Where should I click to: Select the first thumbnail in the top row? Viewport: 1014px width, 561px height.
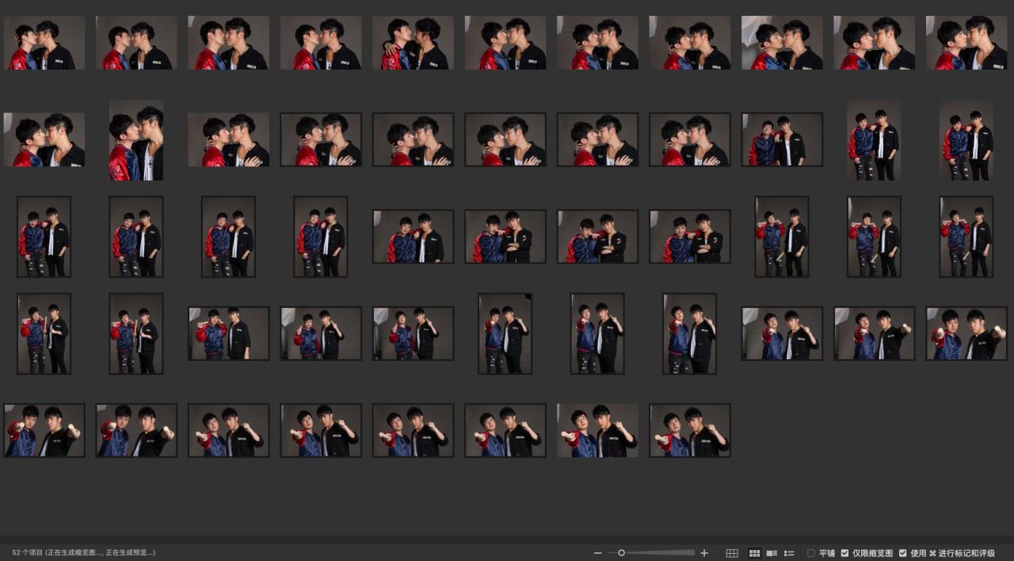coord(44,43)
